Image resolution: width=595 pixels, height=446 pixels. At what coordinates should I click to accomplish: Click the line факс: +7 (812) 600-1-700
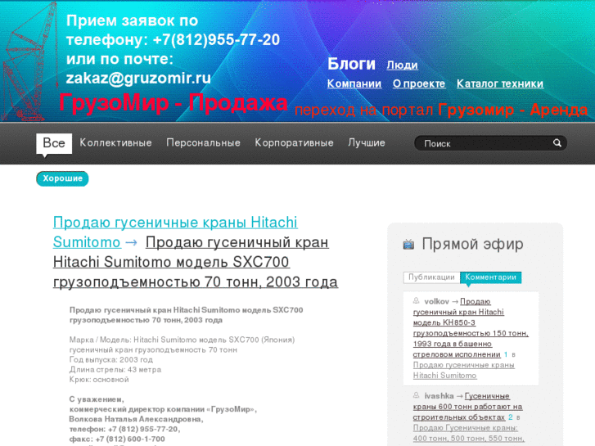click(x=117, y=439)
